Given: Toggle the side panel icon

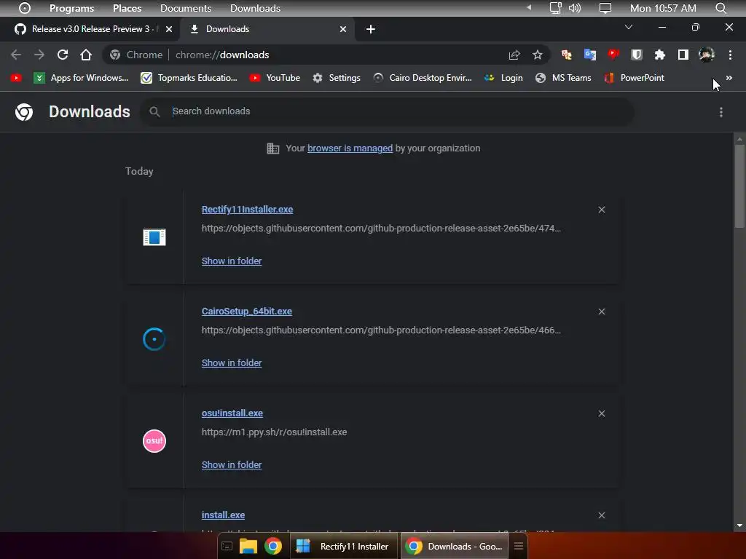Looking at the screenshot, I should (x=683, y=55).
